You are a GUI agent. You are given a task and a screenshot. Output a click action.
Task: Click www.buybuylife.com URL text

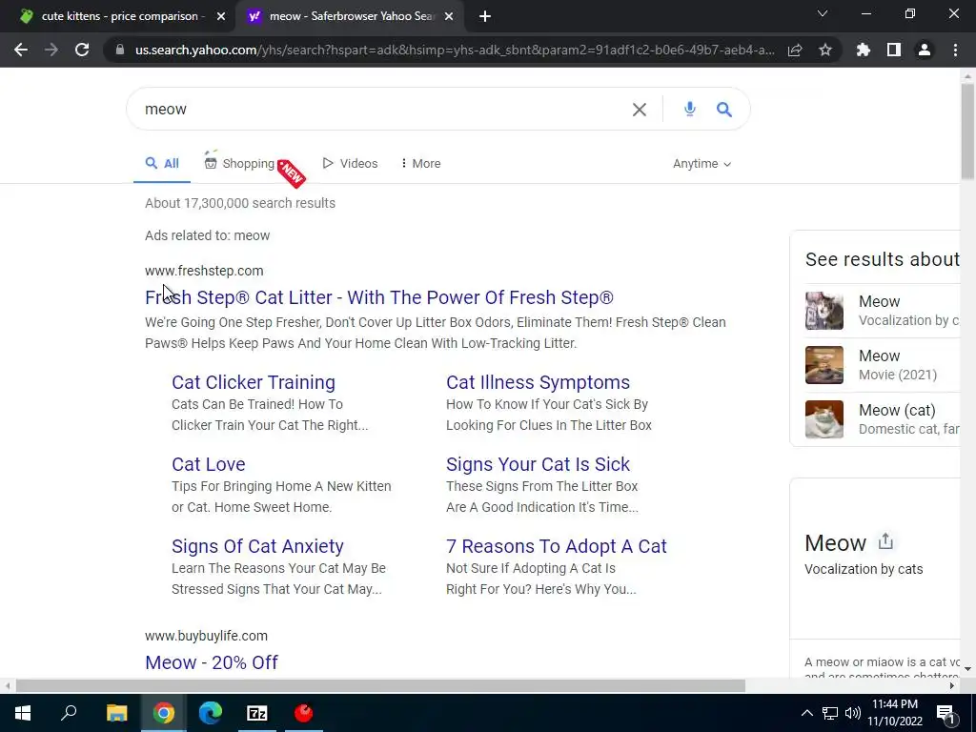206,636
